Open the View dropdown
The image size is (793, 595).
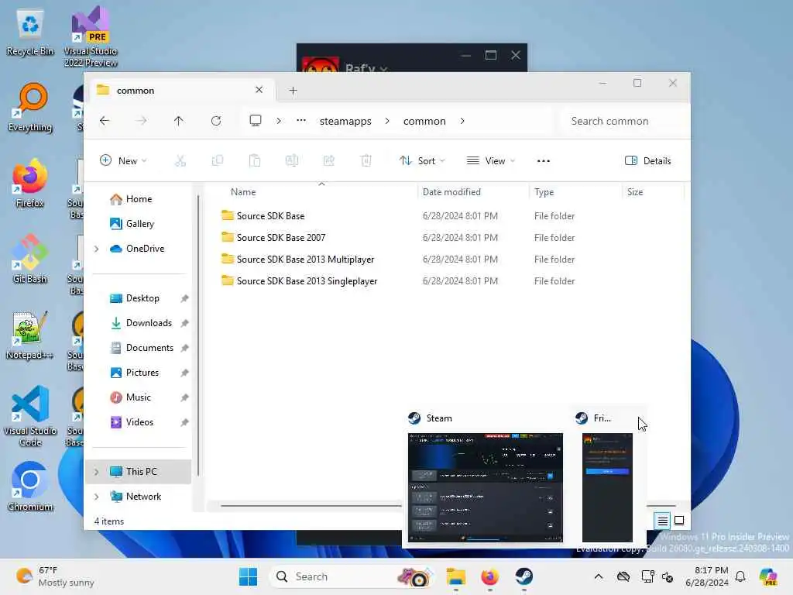pyautogui.click(x=490, y=161)
